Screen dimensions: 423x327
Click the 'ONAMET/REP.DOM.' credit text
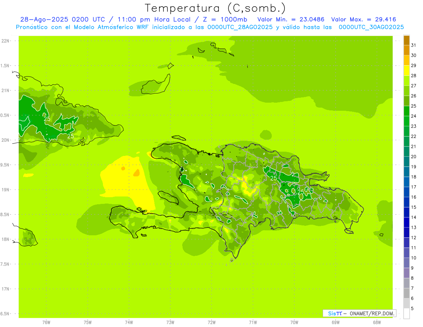pyautogui.click(x=373, y=313)
